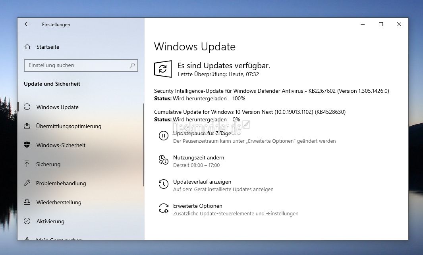Click the back arrow in Einstellungen
This screenshot has width=423, height=255.
[27, 24]
